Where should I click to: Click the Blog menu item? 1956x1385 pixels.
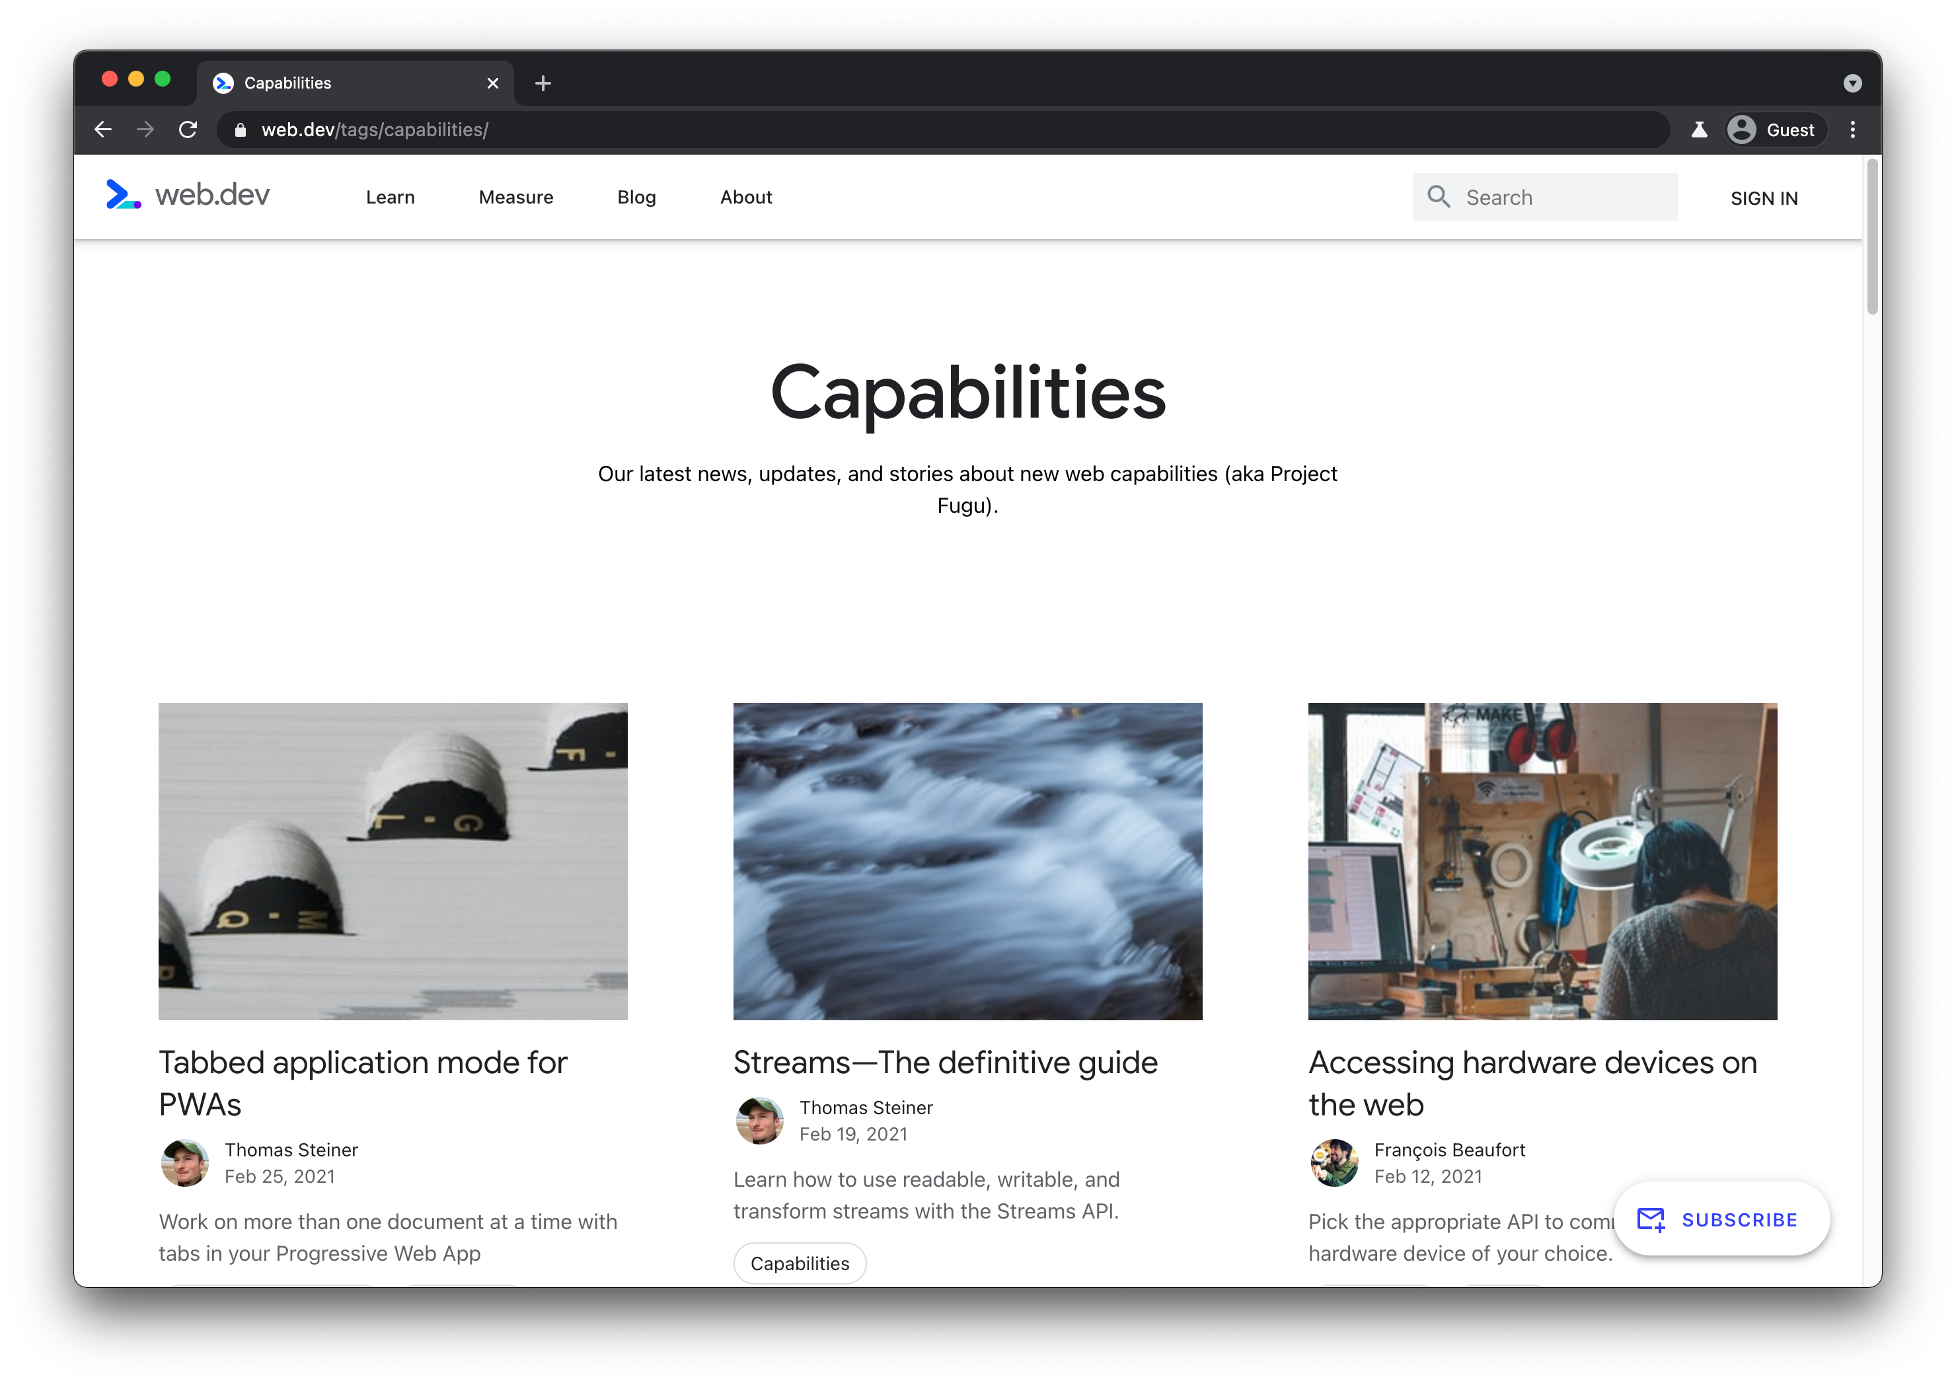pos(637,196)
